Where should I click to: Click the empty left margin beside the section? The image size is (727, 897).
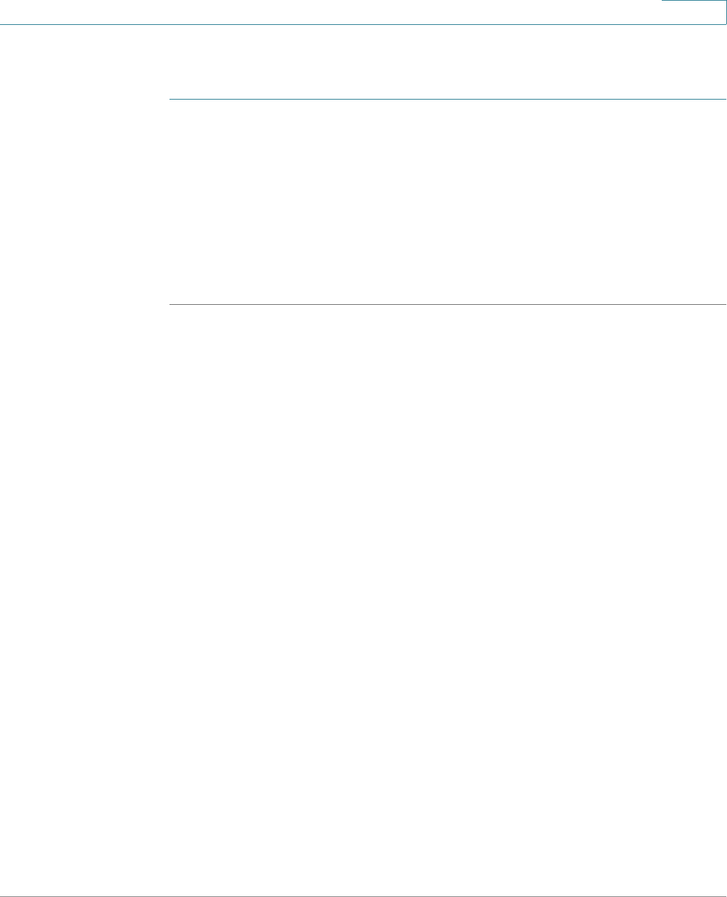[84, 202]
